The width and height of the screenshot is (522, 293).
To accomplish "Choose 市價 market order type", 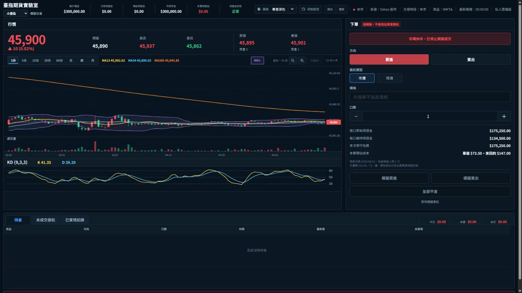I will click(x=362, y=78).
